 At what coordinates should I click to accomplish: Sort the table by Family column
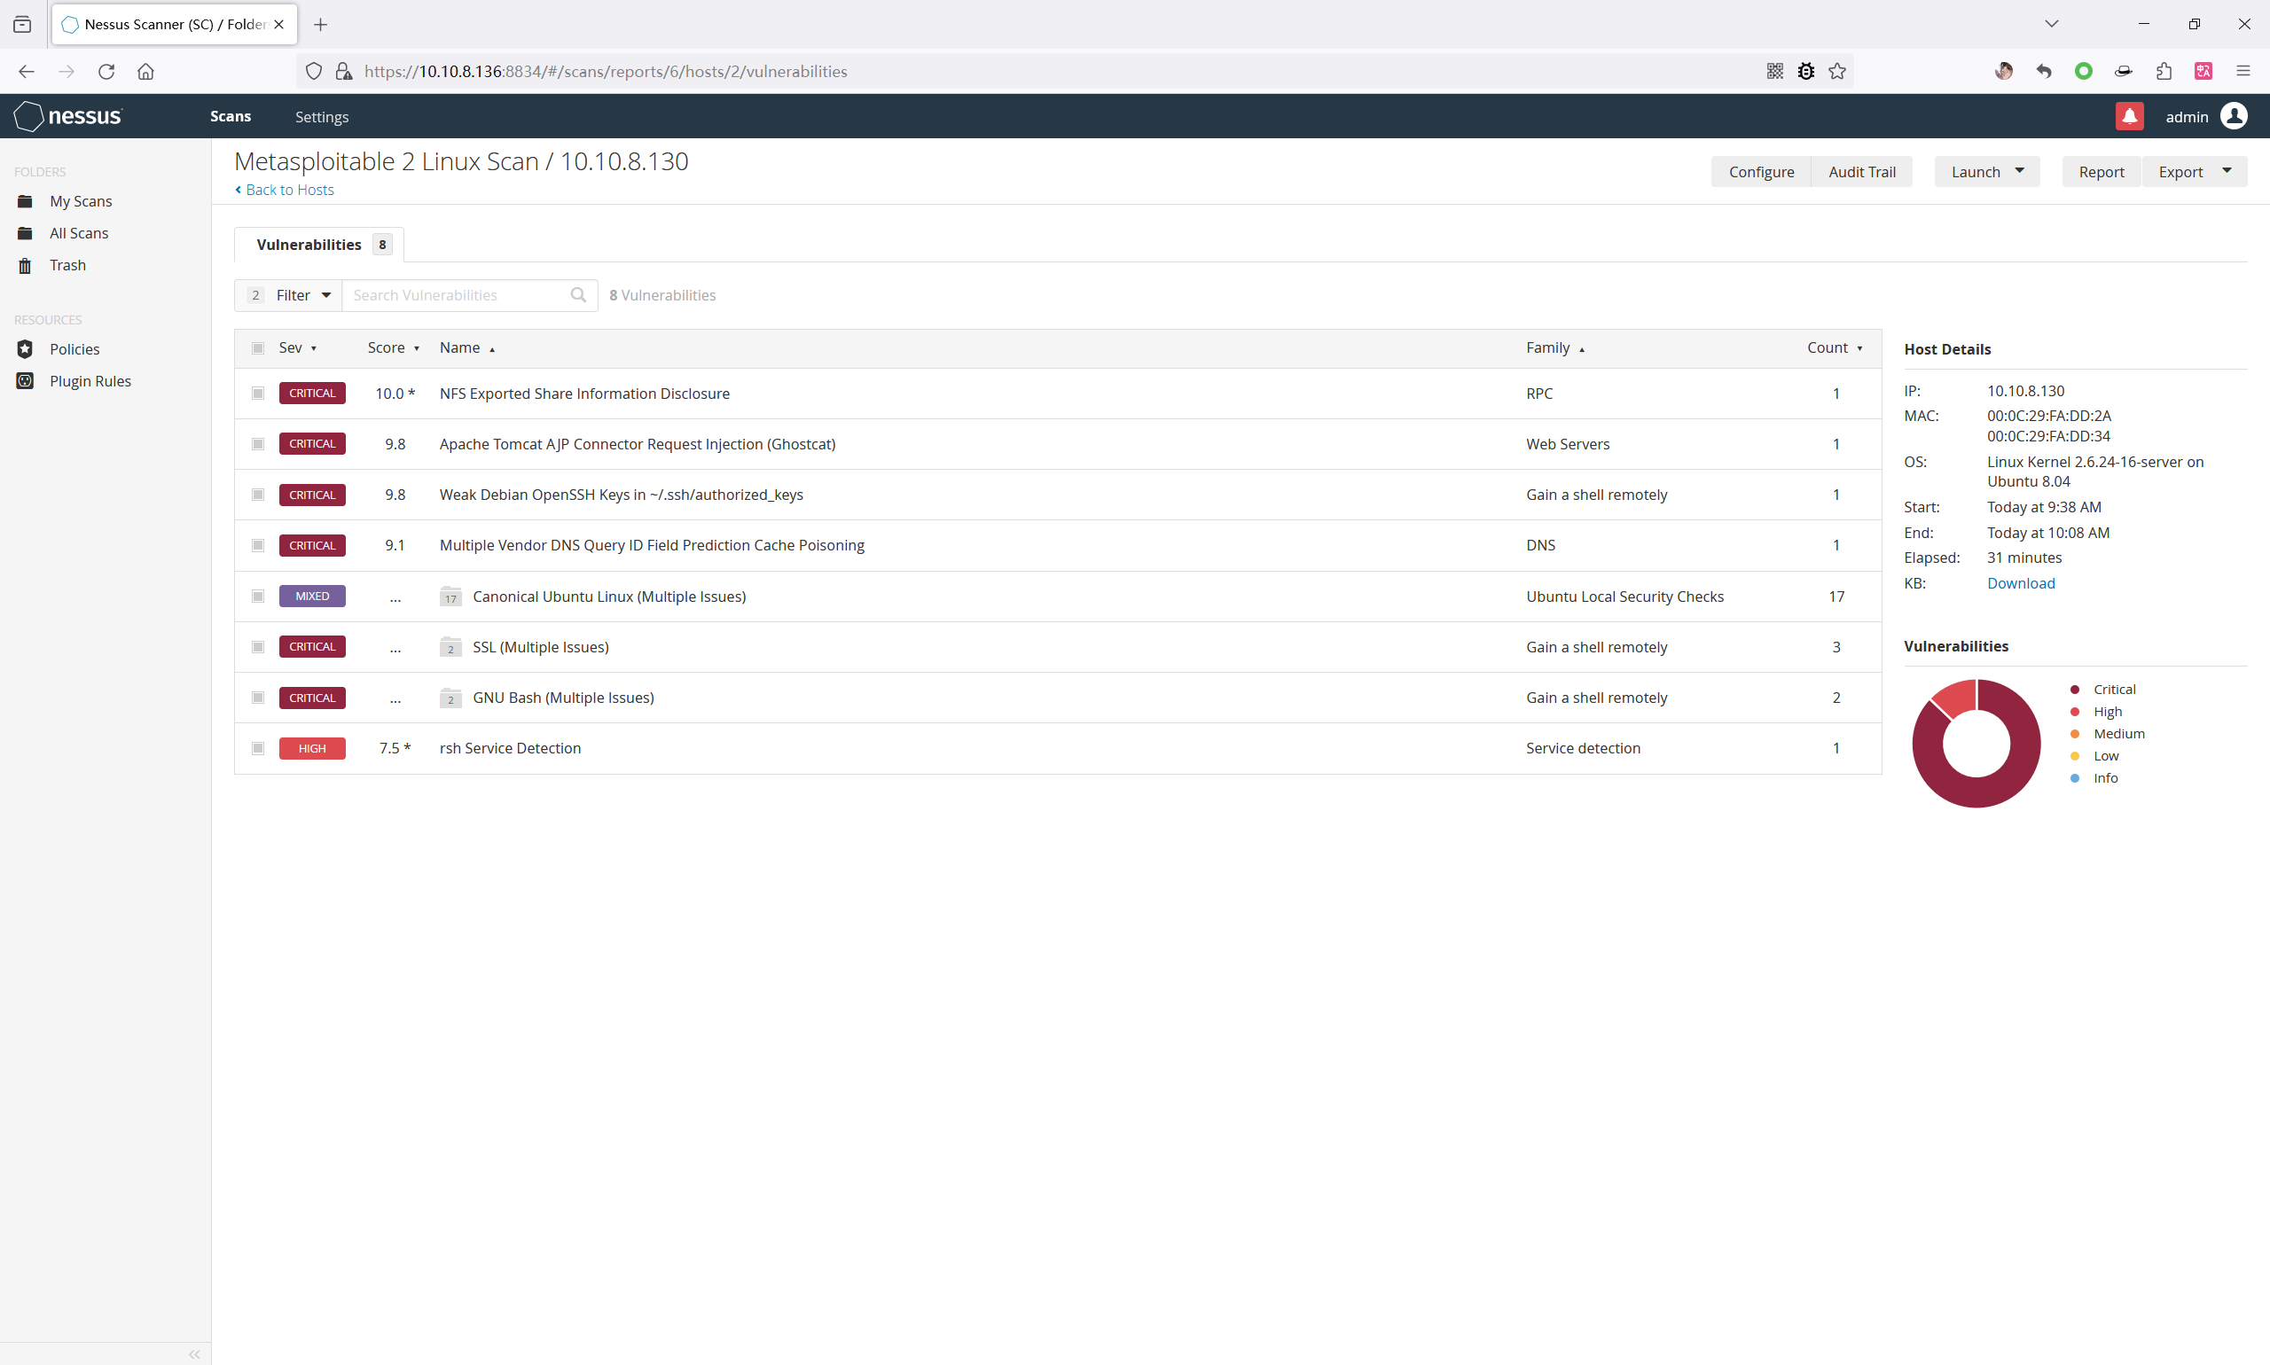pos(1555,348)
